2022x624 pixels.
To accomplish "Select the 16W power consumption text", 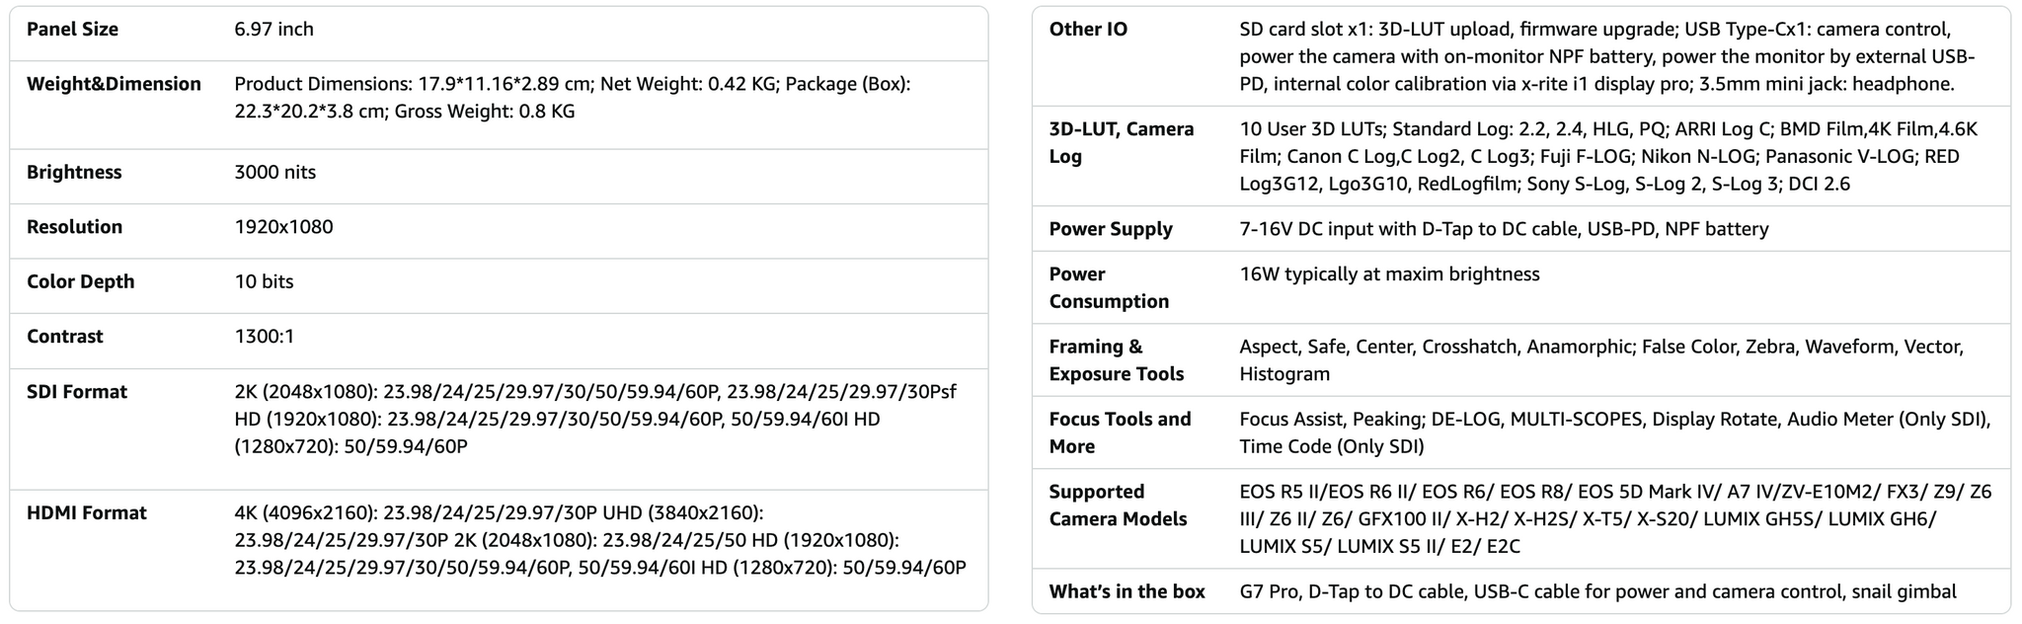I will (x=1389, y=274).
